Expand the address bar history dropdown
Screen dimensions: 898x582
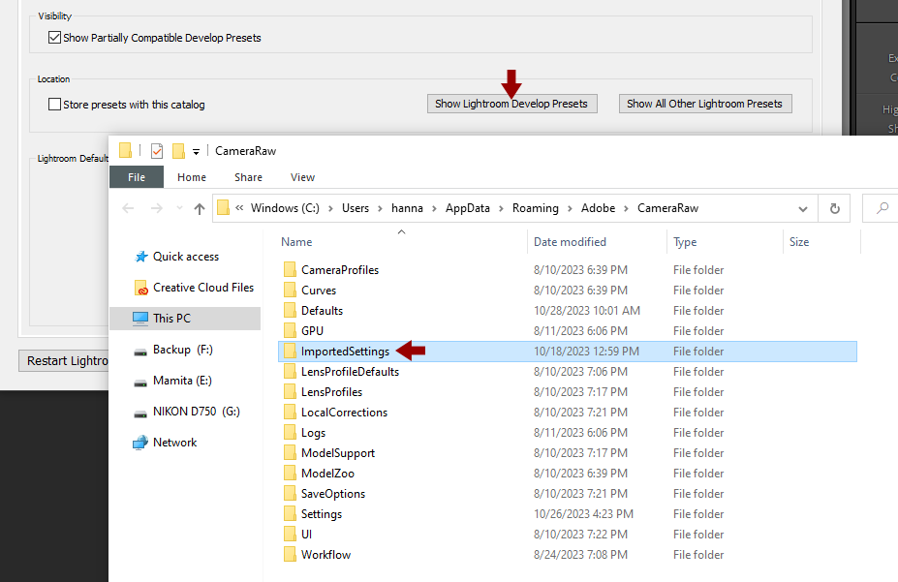[803, 207]
